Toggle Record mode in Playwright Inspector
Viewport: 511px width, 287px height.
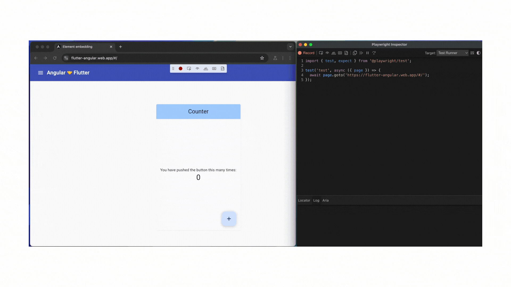306,53
